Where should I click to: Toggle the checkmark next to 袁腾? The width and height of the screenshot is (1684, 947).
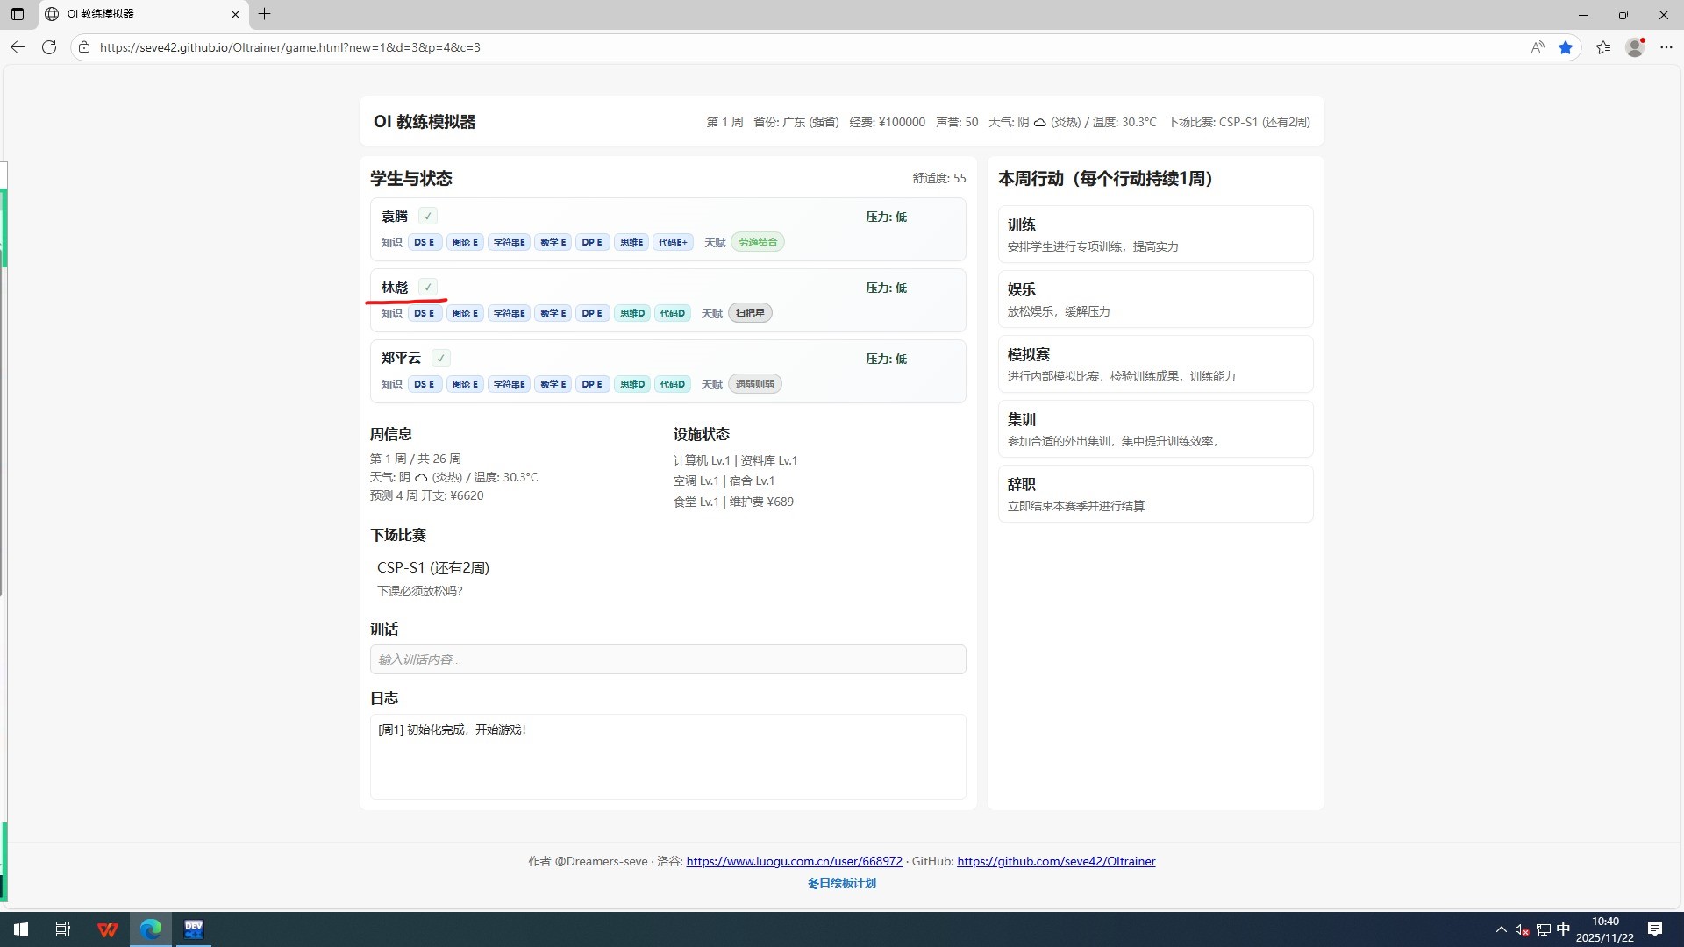427,216
